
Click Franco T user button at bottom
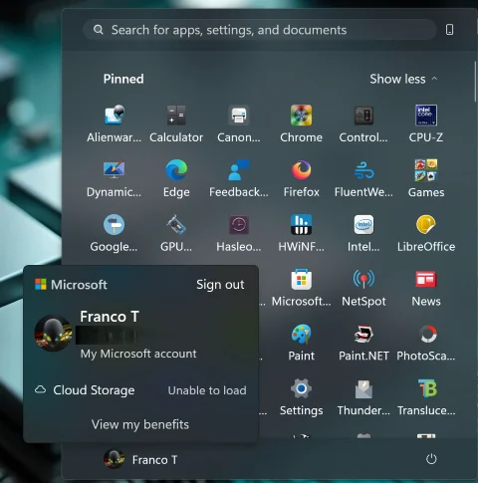tap(140, 460)
